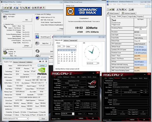Click the year field in date dialog
The image size is (152, 122).
pos(60,46)
